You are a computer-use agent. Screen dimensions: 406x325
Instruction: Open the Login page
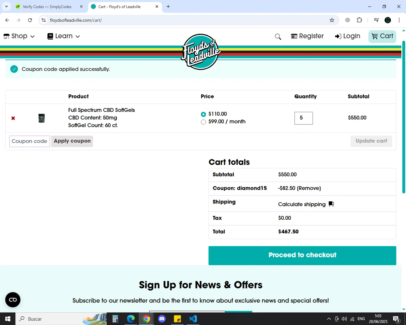click(348, 36)
